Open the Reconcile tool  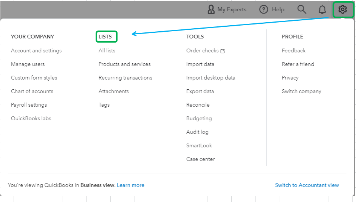[x=198, y=105]
